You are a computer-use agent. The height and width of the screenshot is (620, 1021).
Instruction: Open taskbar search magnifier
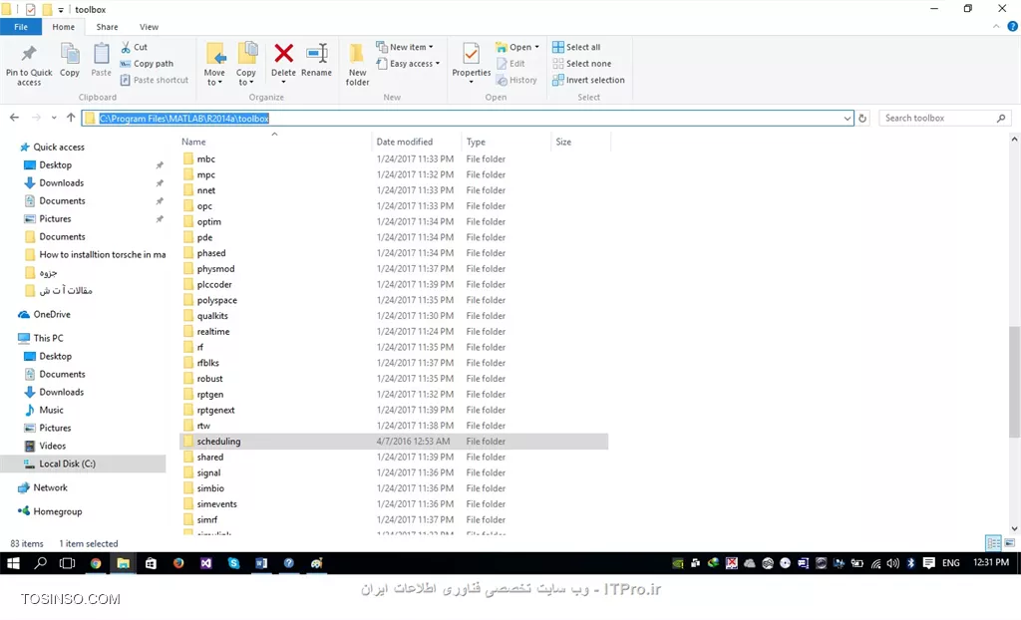pyautogui.click(x=40, y=563)
